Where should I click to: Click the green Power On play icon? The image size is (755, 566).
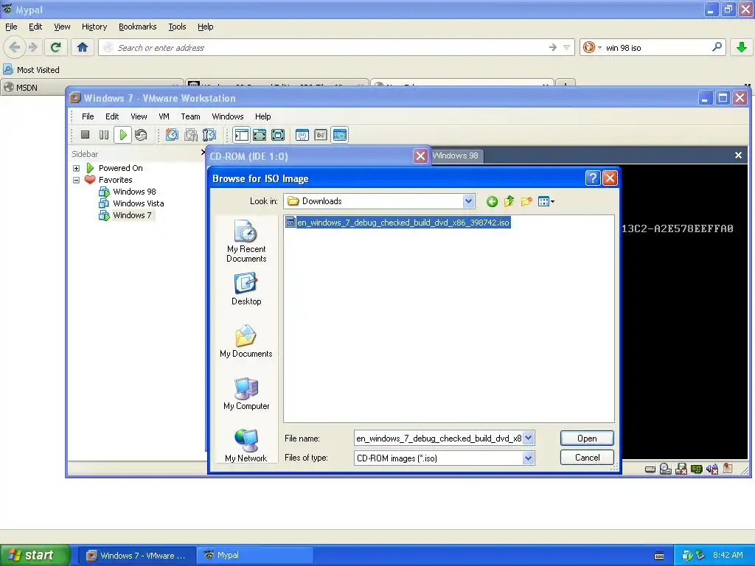tap(123, 135)
